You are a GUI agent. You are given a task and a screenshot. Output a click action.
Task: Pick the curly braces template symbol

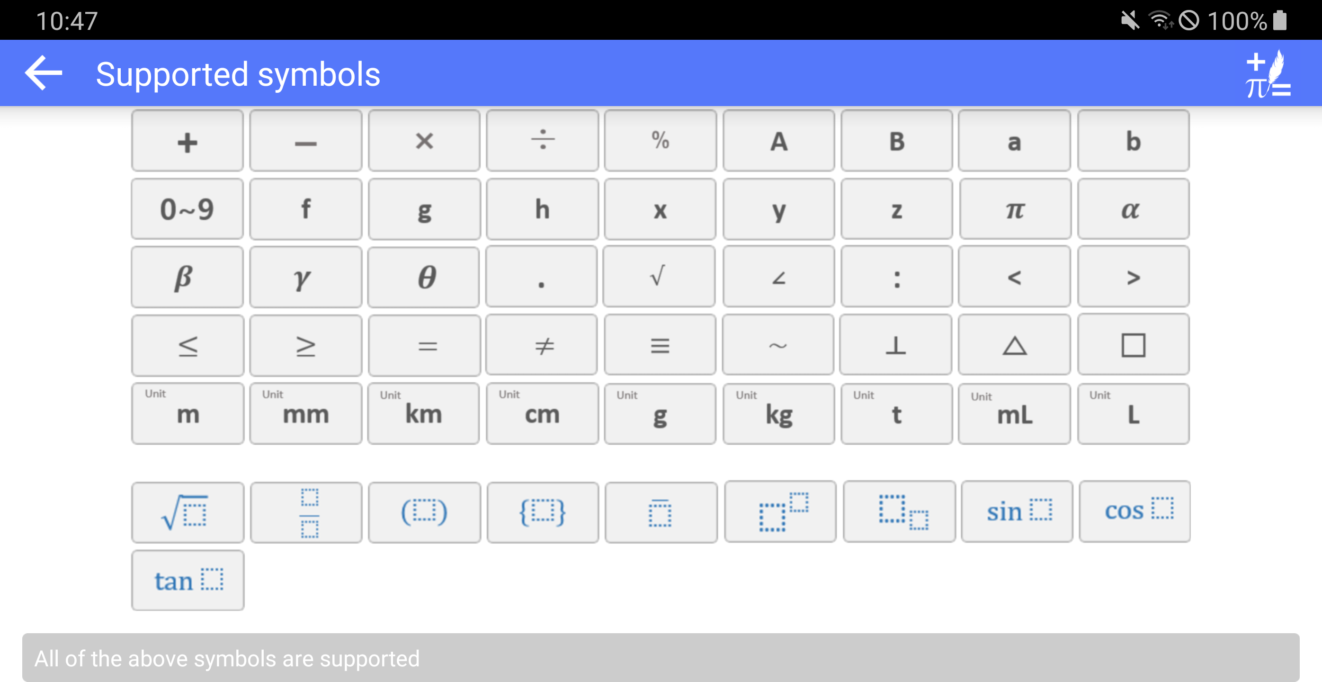(543, 512)
